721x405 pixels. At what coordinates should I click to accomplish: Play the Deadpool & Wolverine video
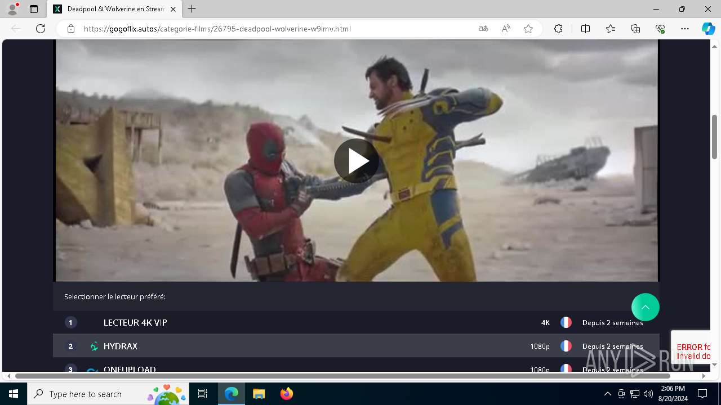(357, 161)
